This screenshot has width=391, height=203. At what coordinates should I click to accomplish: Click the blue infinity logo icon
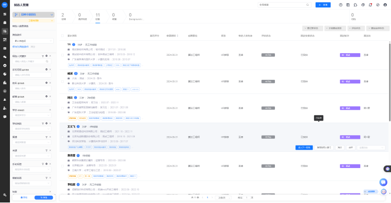pos(5,5)
